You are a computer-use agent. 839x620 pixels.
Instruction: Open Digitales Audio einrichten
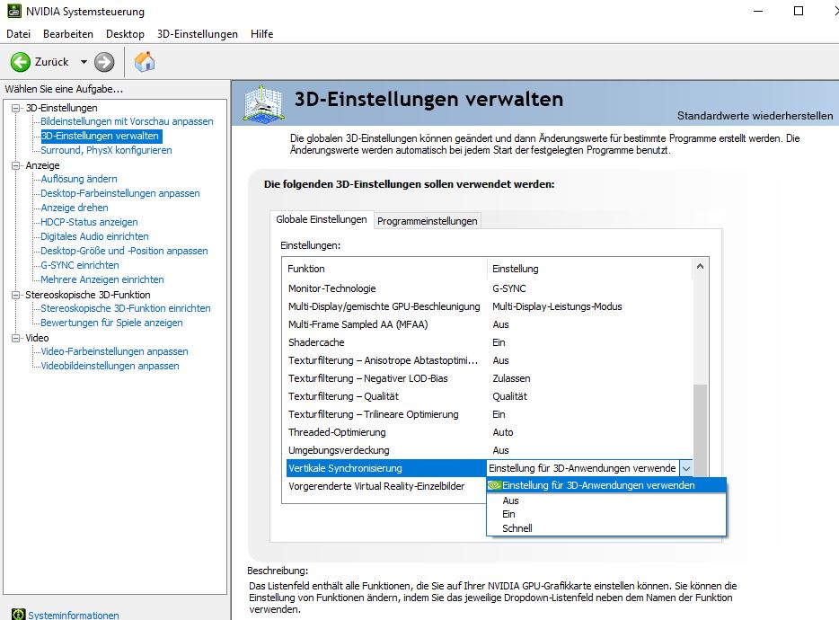94,236
